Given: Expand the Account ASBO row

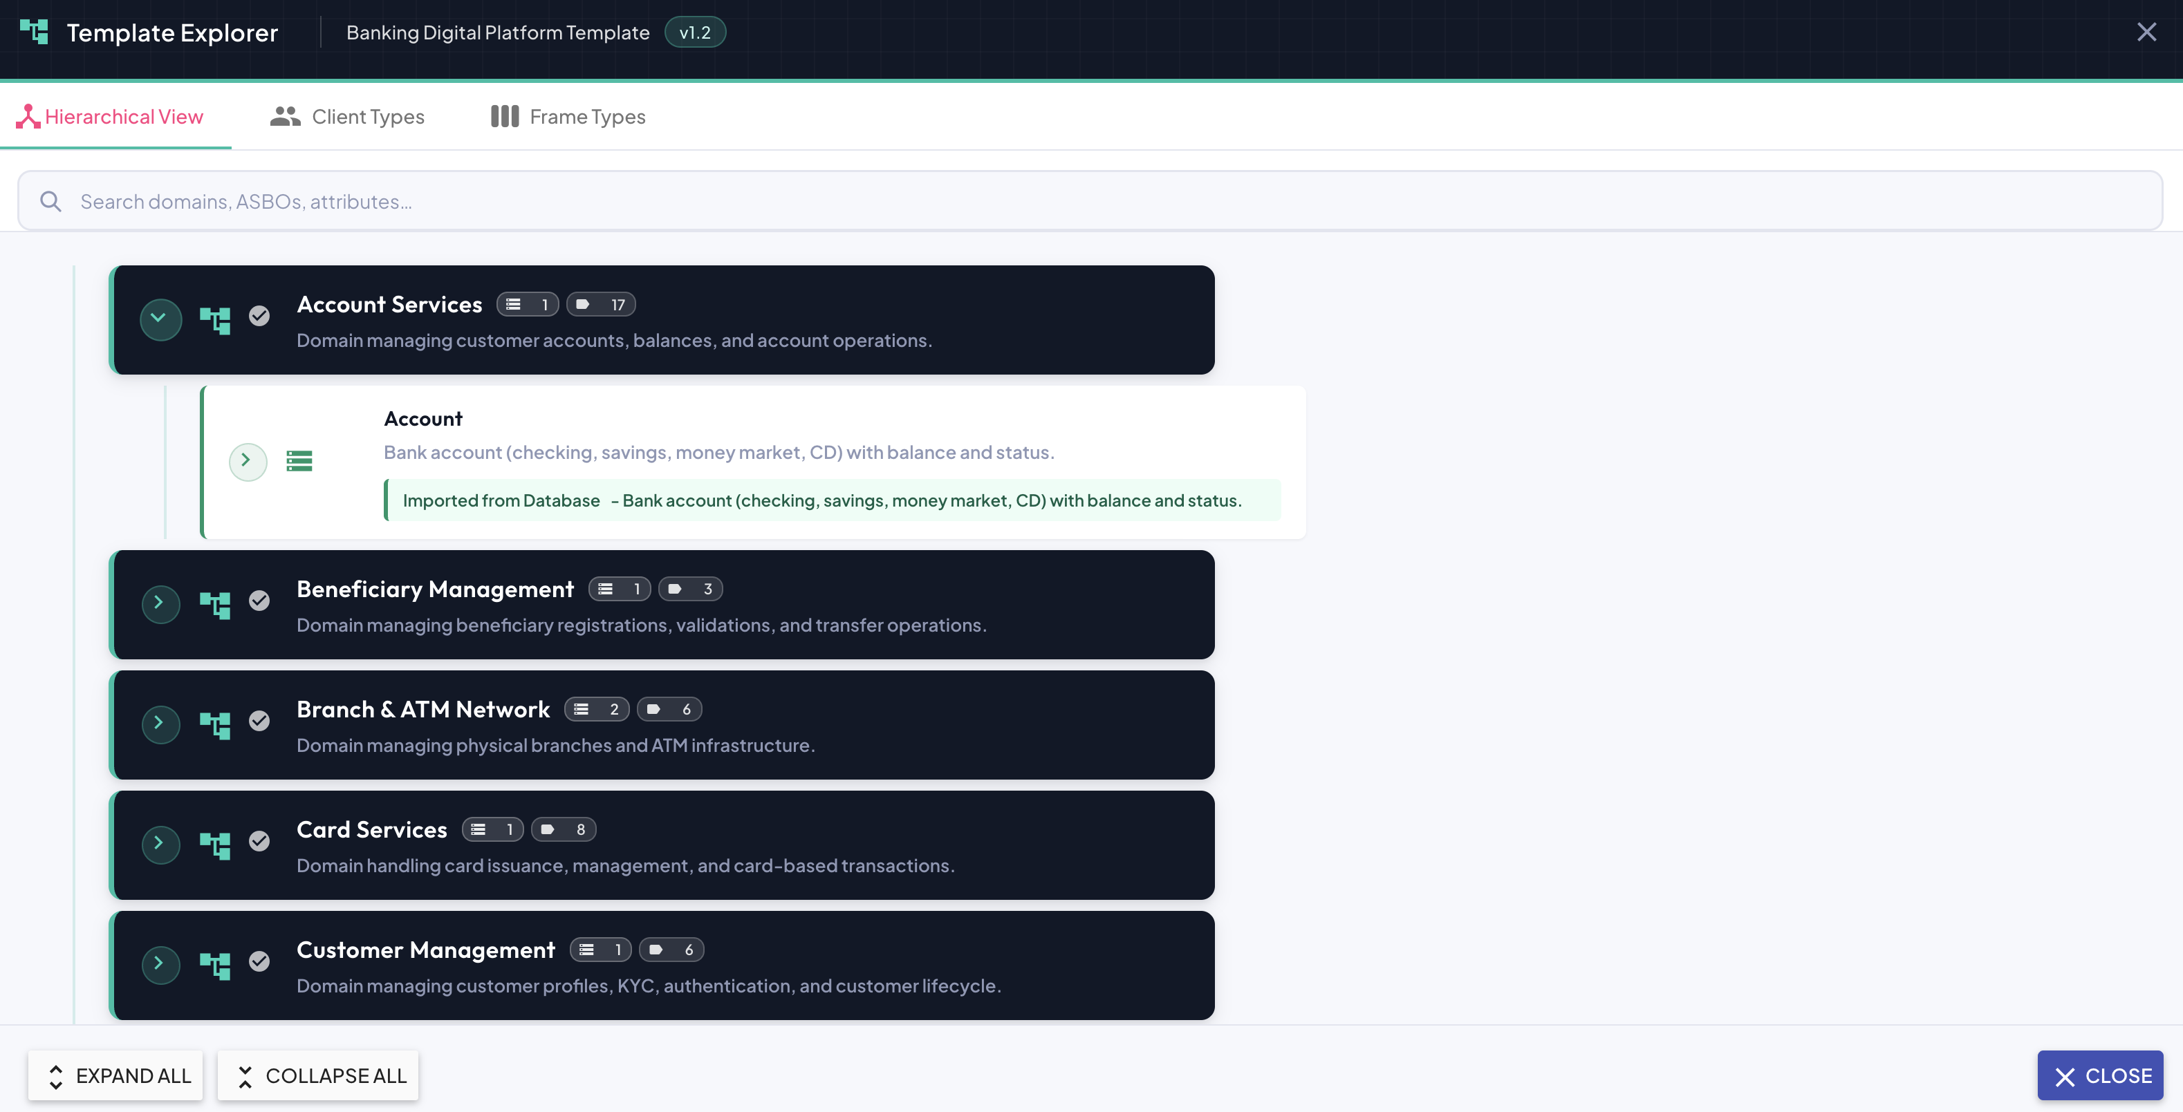Looking at the screenshot, I should coord(248,462).
